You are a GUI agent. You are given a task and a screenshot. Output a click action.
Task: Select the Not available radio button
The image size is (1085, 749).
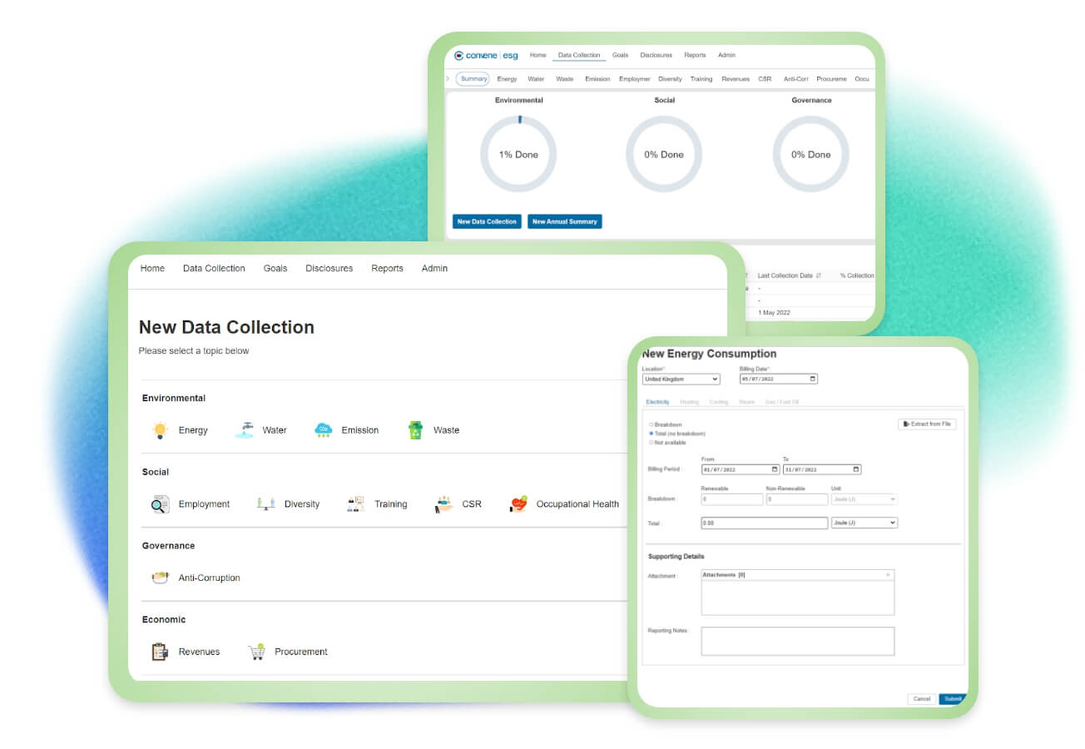click(651, 443)
